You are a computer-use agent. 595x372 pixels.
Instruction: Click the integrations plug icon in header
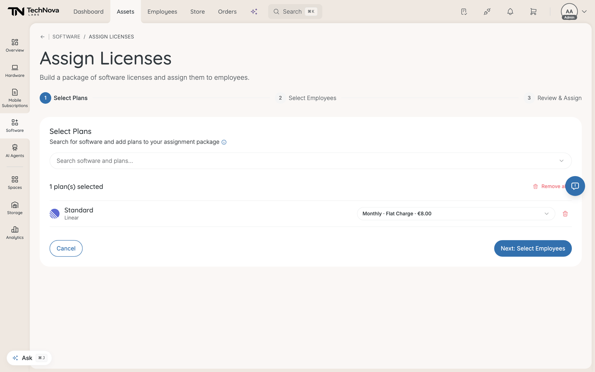click(x=487, y=12)
